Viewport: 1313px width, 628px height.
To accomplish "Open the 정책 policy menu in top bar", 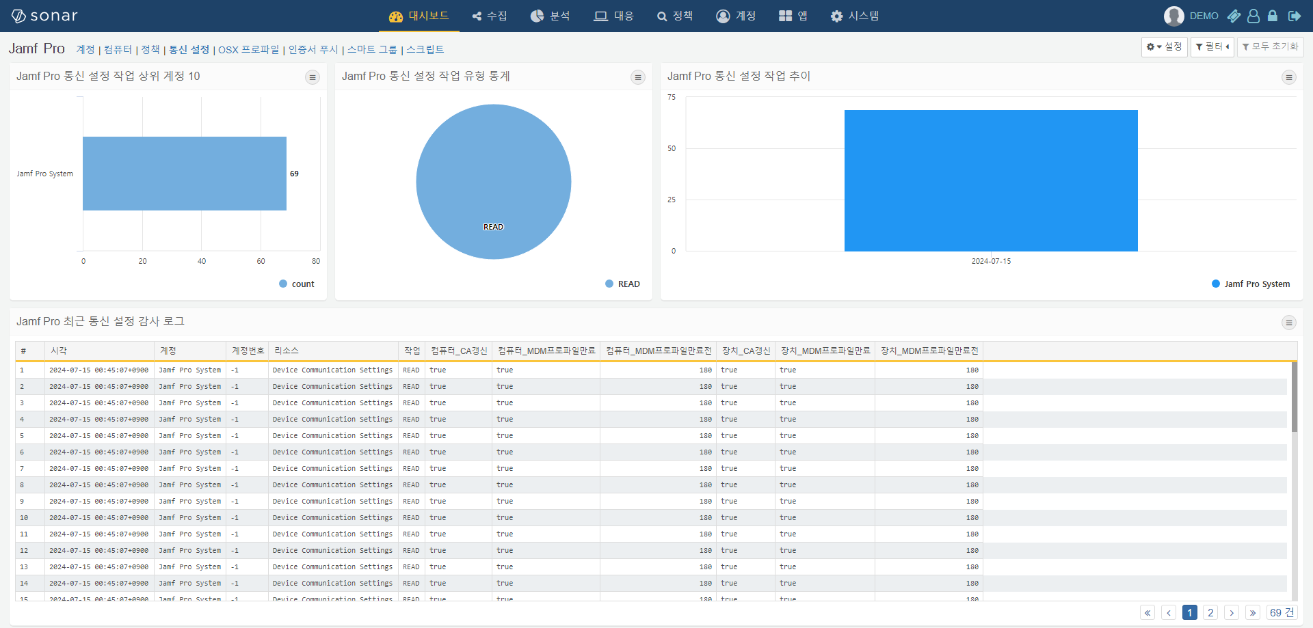I will click(x=675, y=16).
